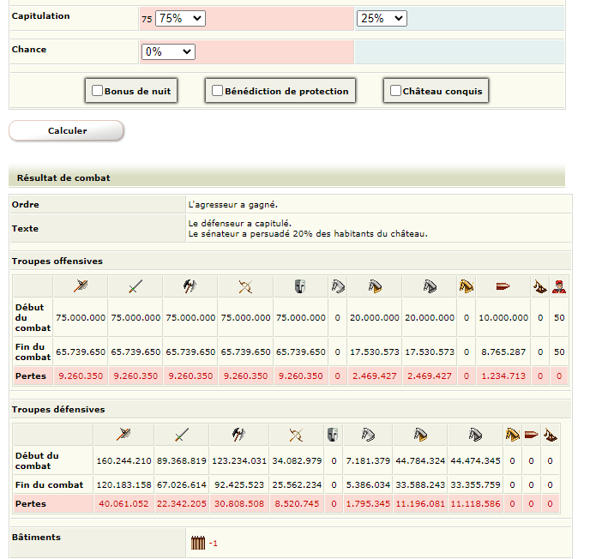Click the palisade wall icon in the Bâtiments row
This screenshot has height=559, width=590.
pos(198,543)
